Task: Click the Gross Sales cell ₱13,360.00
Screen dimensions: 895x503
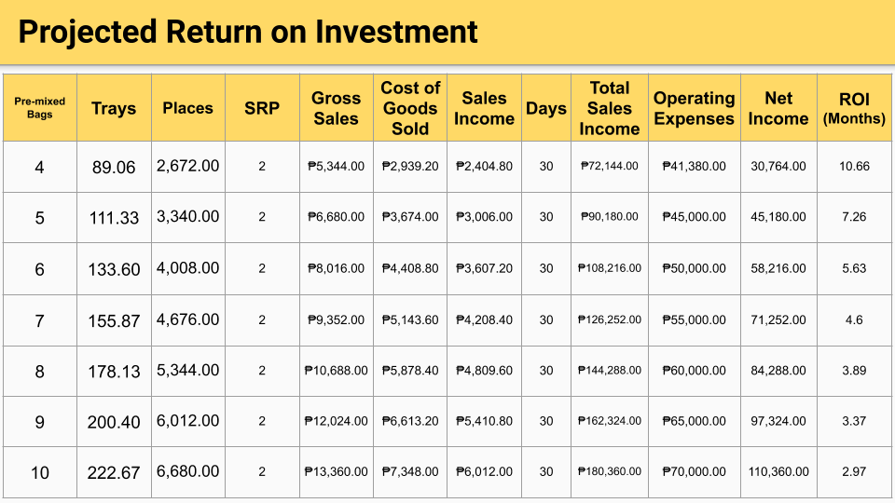Action: click(x=337, y=472)
